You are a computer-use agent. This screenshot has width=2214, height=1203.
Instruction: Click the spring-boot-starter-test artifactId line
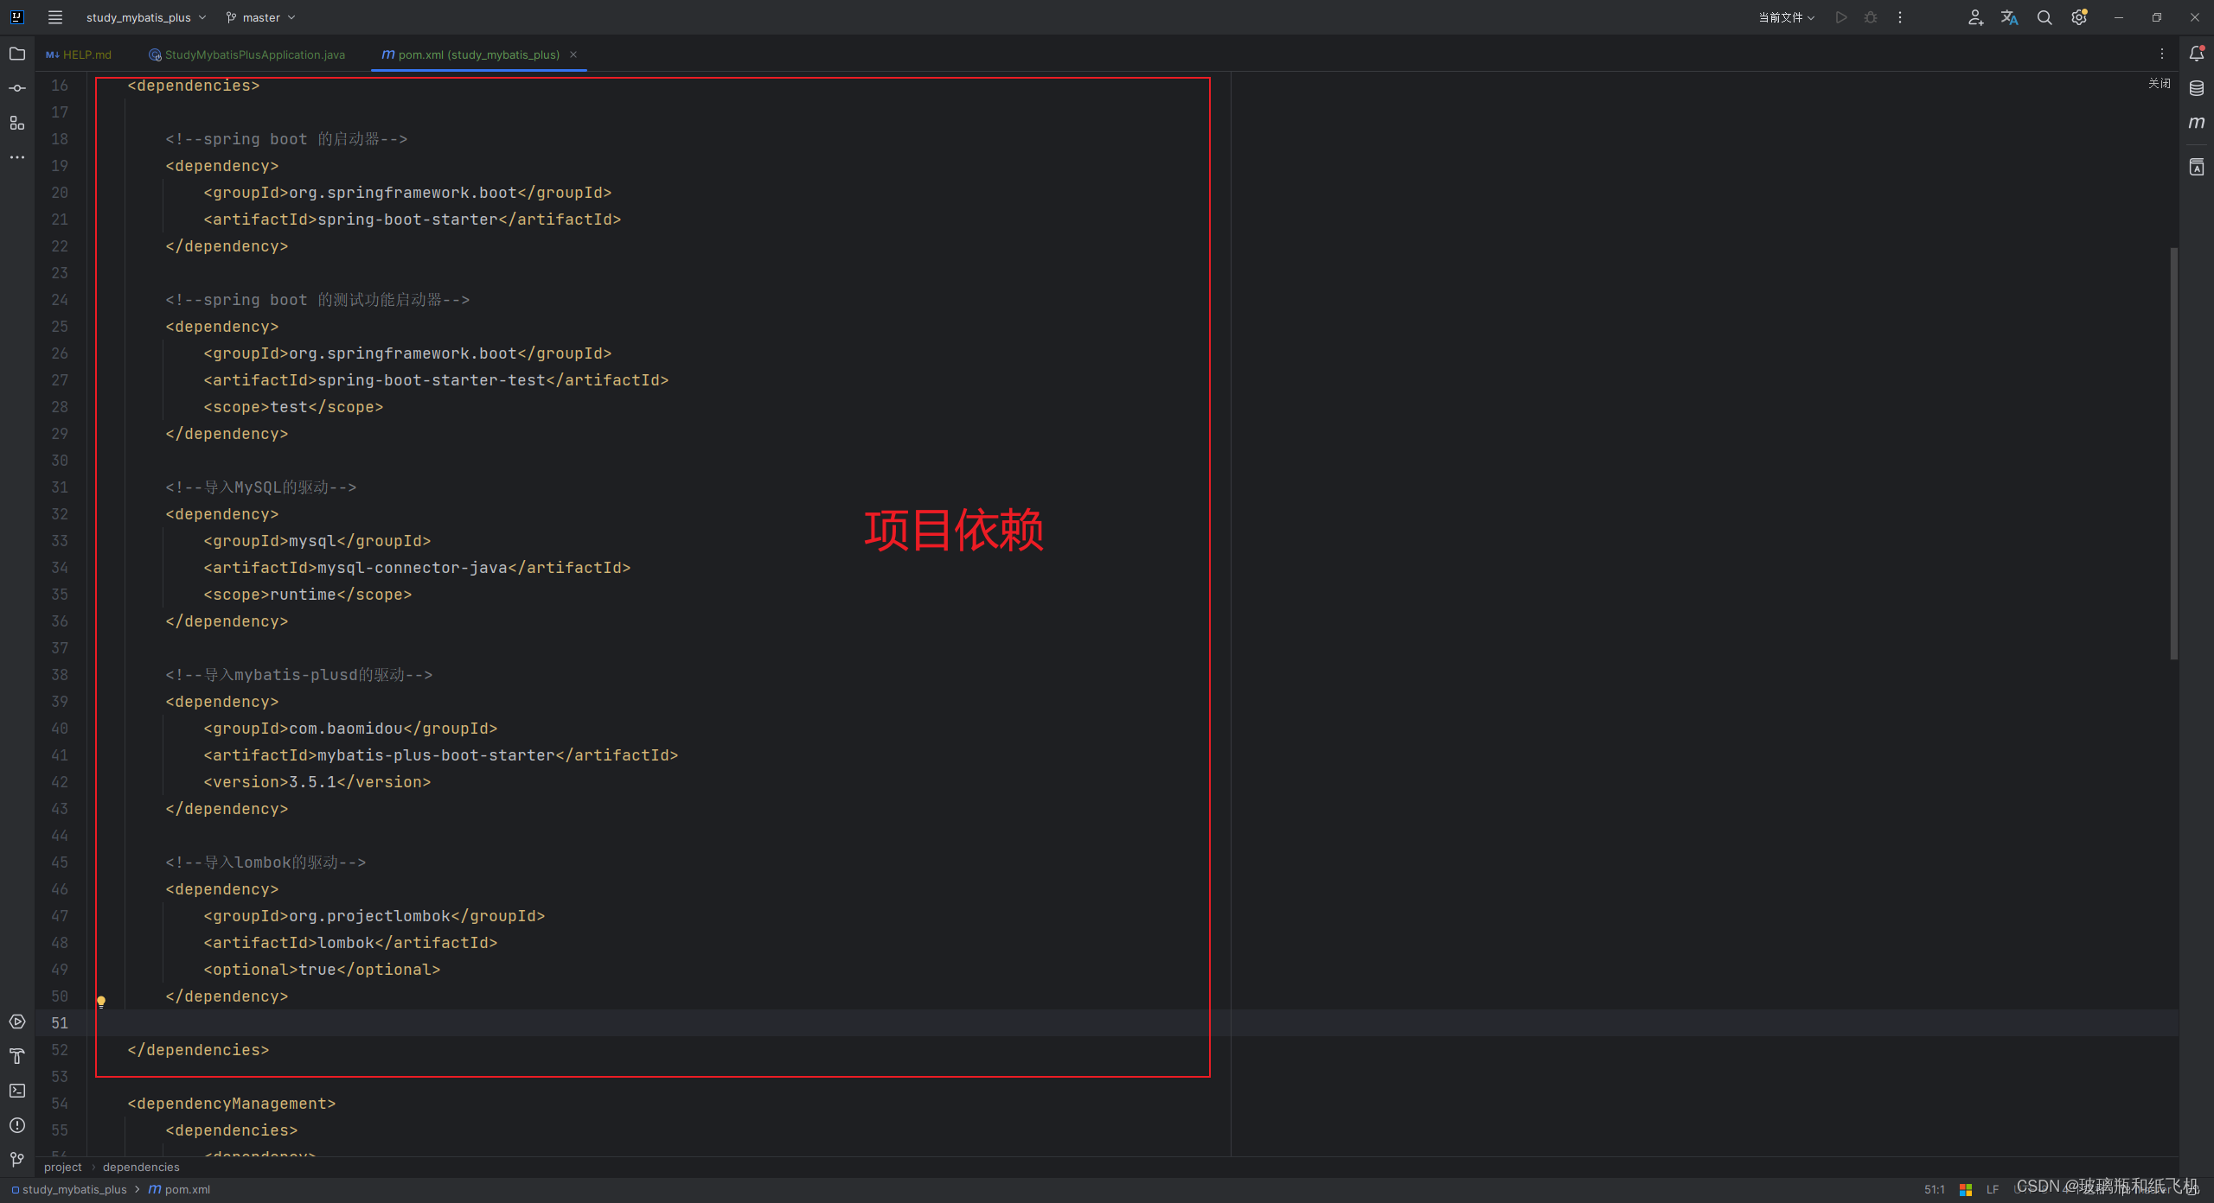coord(436,380)
